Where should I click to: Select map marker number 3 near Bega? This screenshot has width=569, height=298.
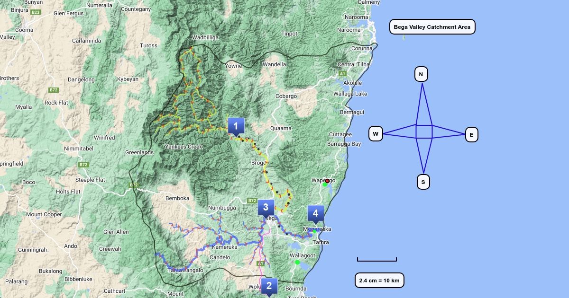point(266,207)
